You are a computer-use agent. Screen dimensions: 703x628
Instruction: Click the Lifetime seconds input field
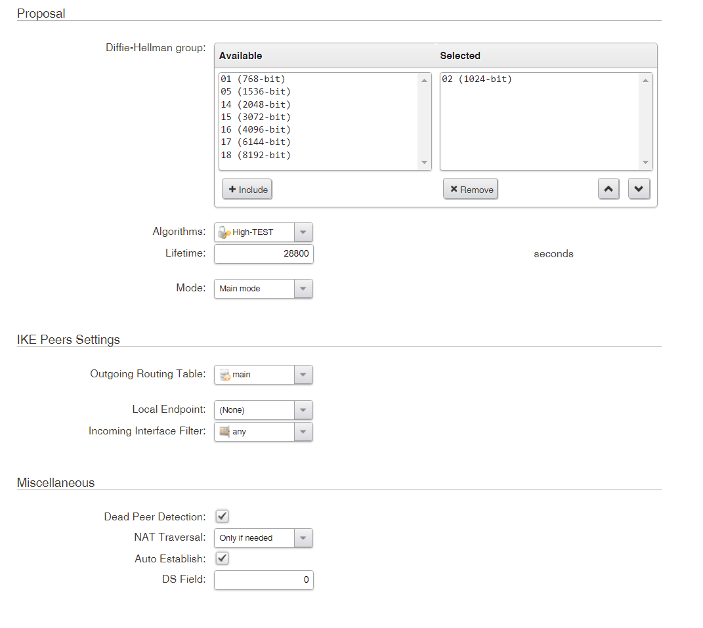coord(263,254)
